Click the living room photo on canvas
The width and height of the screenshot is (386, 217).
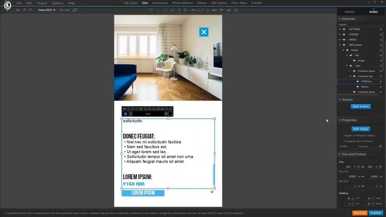(x=168, y=58)
